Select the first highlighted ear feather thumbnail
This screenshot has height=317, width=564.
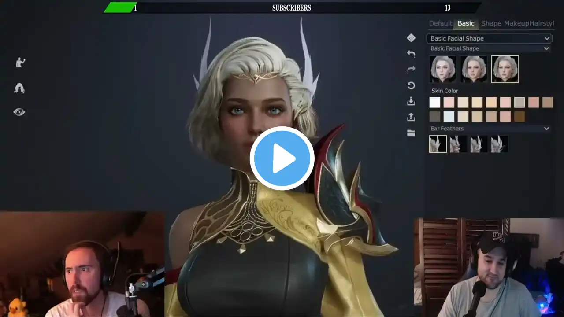click(438, 144)
